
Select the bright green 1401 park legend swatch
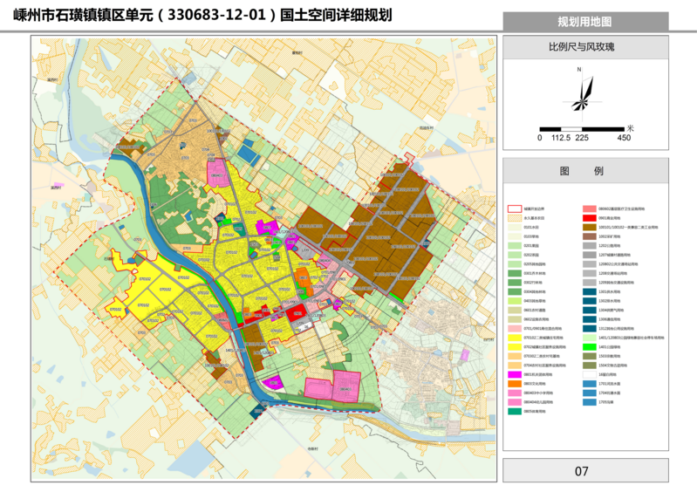pos(590,346)
